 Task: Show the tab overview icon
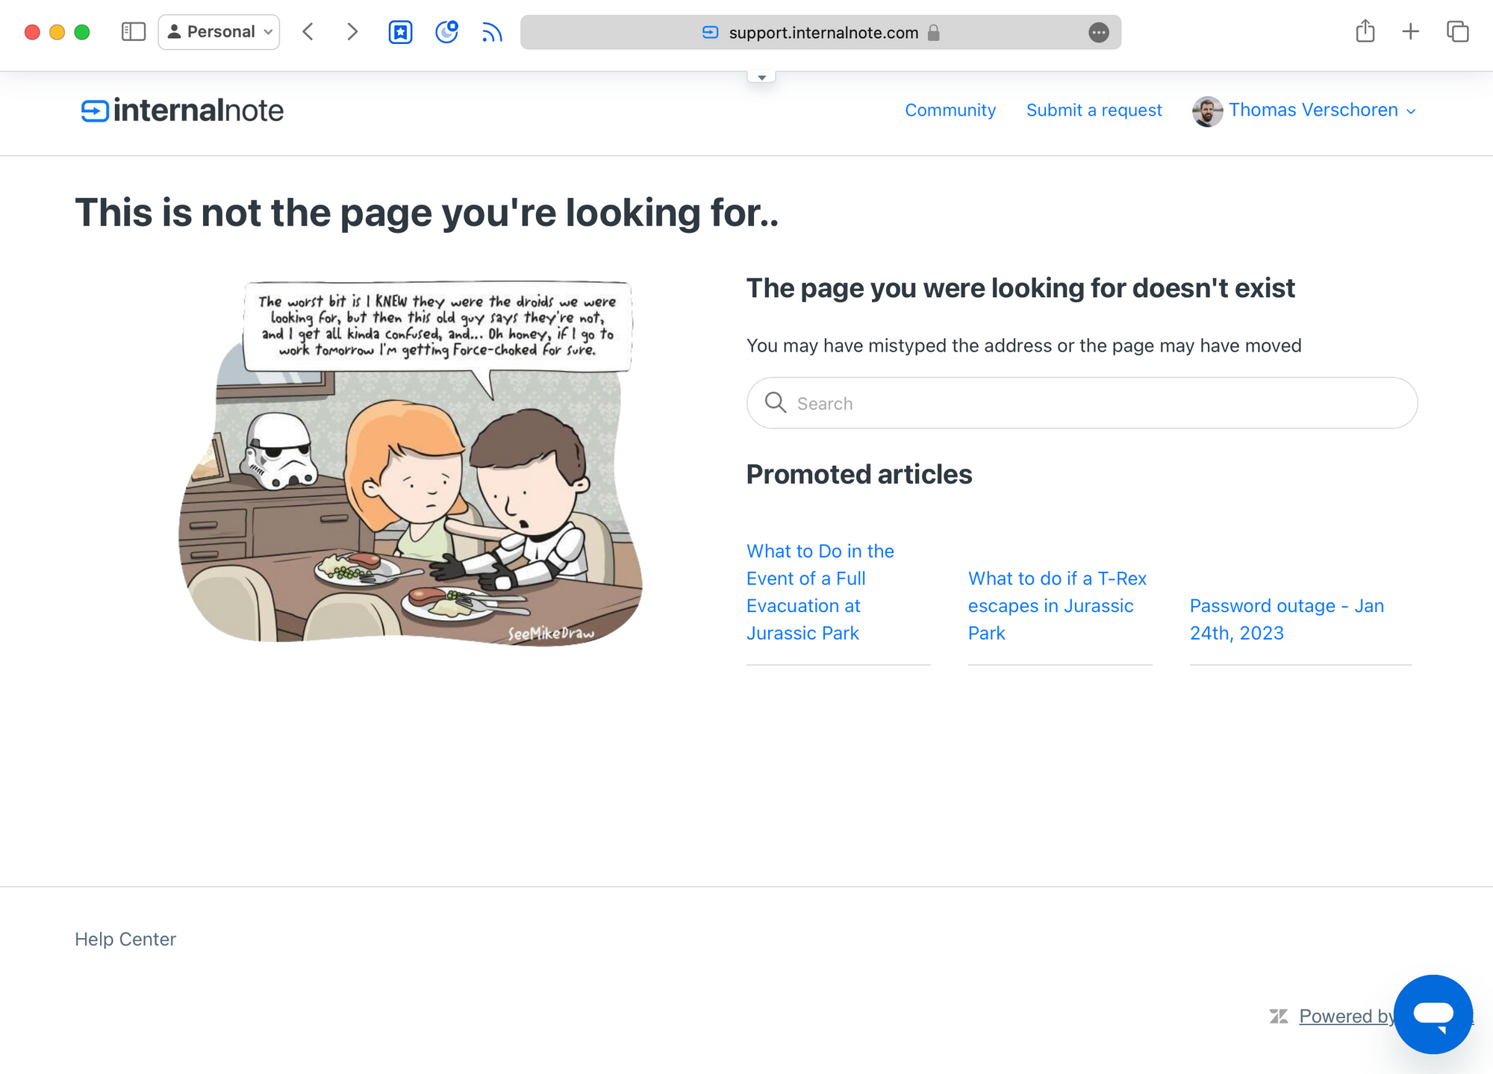tap(1457, 31)
